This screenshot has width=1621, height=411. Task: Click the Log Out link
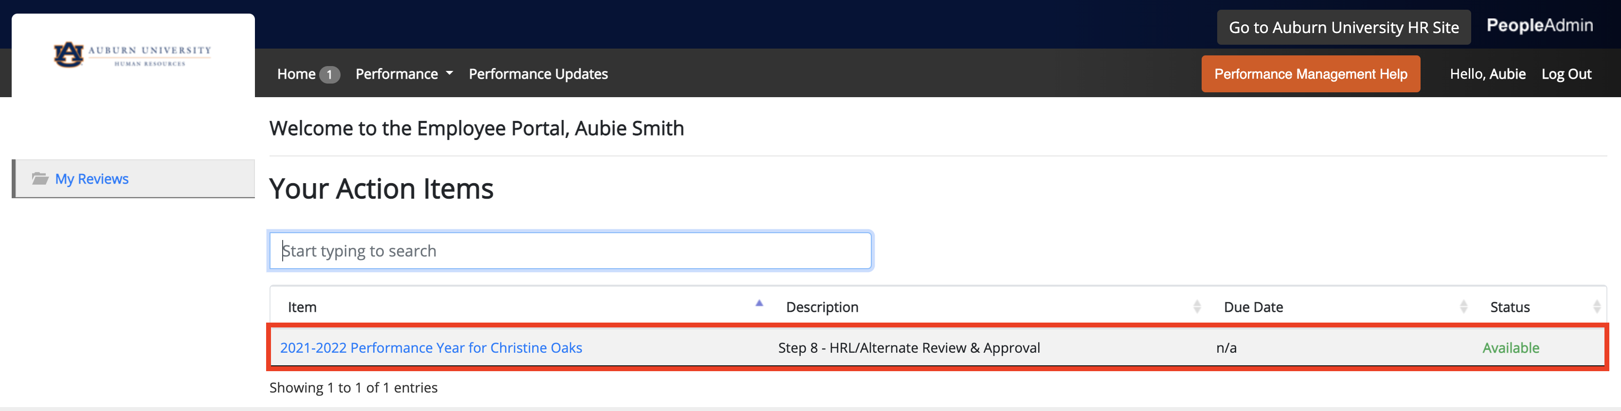[x=1566, y=74]
